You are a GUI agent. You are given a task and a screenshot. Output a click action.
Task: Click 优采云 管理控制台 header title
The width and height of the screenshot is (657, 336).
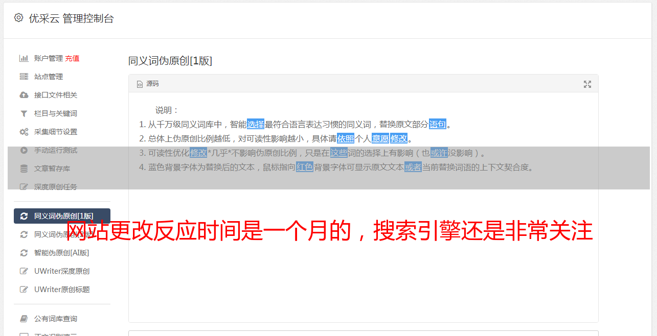pos(71,18)
